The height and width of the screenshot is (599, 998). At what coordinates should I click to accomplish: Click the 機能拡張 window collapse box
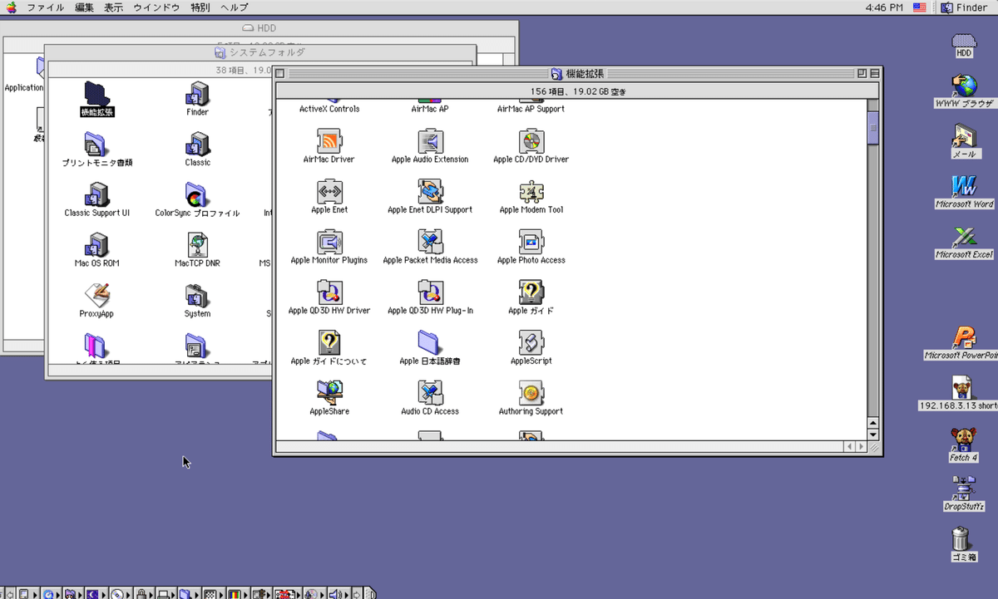coord(873,73)
